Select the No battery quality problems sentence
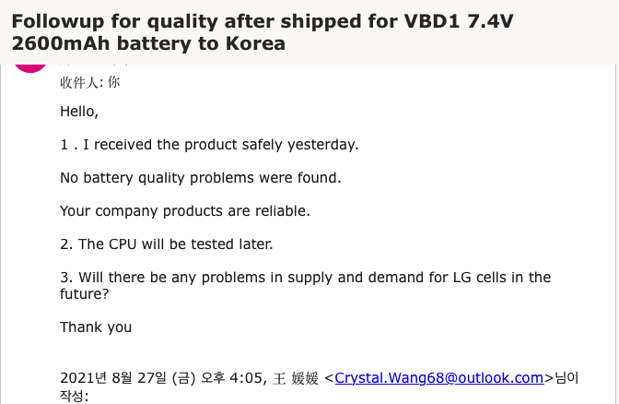 [x=201, y=178]
